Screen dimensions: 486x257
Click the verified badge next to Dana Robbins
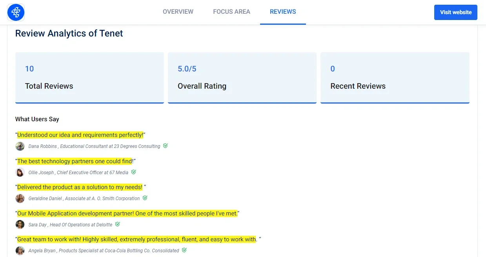coord(165,146)
